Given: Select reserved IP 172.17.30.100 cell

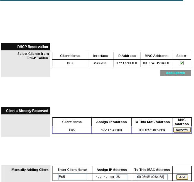Looking at the screenshot, I should pyautogui.click(x=112, y=130).
